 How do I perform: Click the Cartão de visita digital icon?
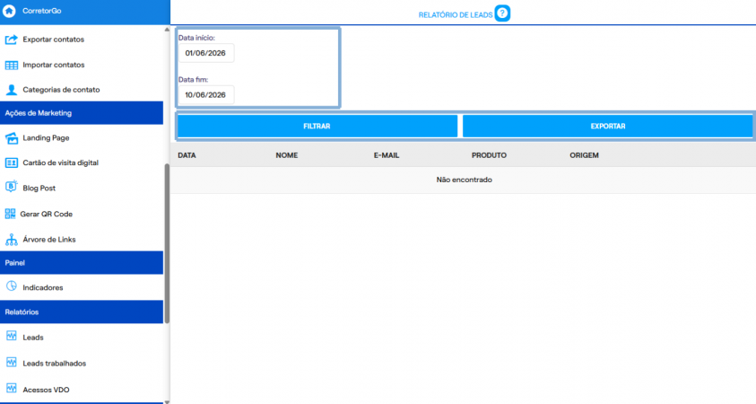click(11, 162)
